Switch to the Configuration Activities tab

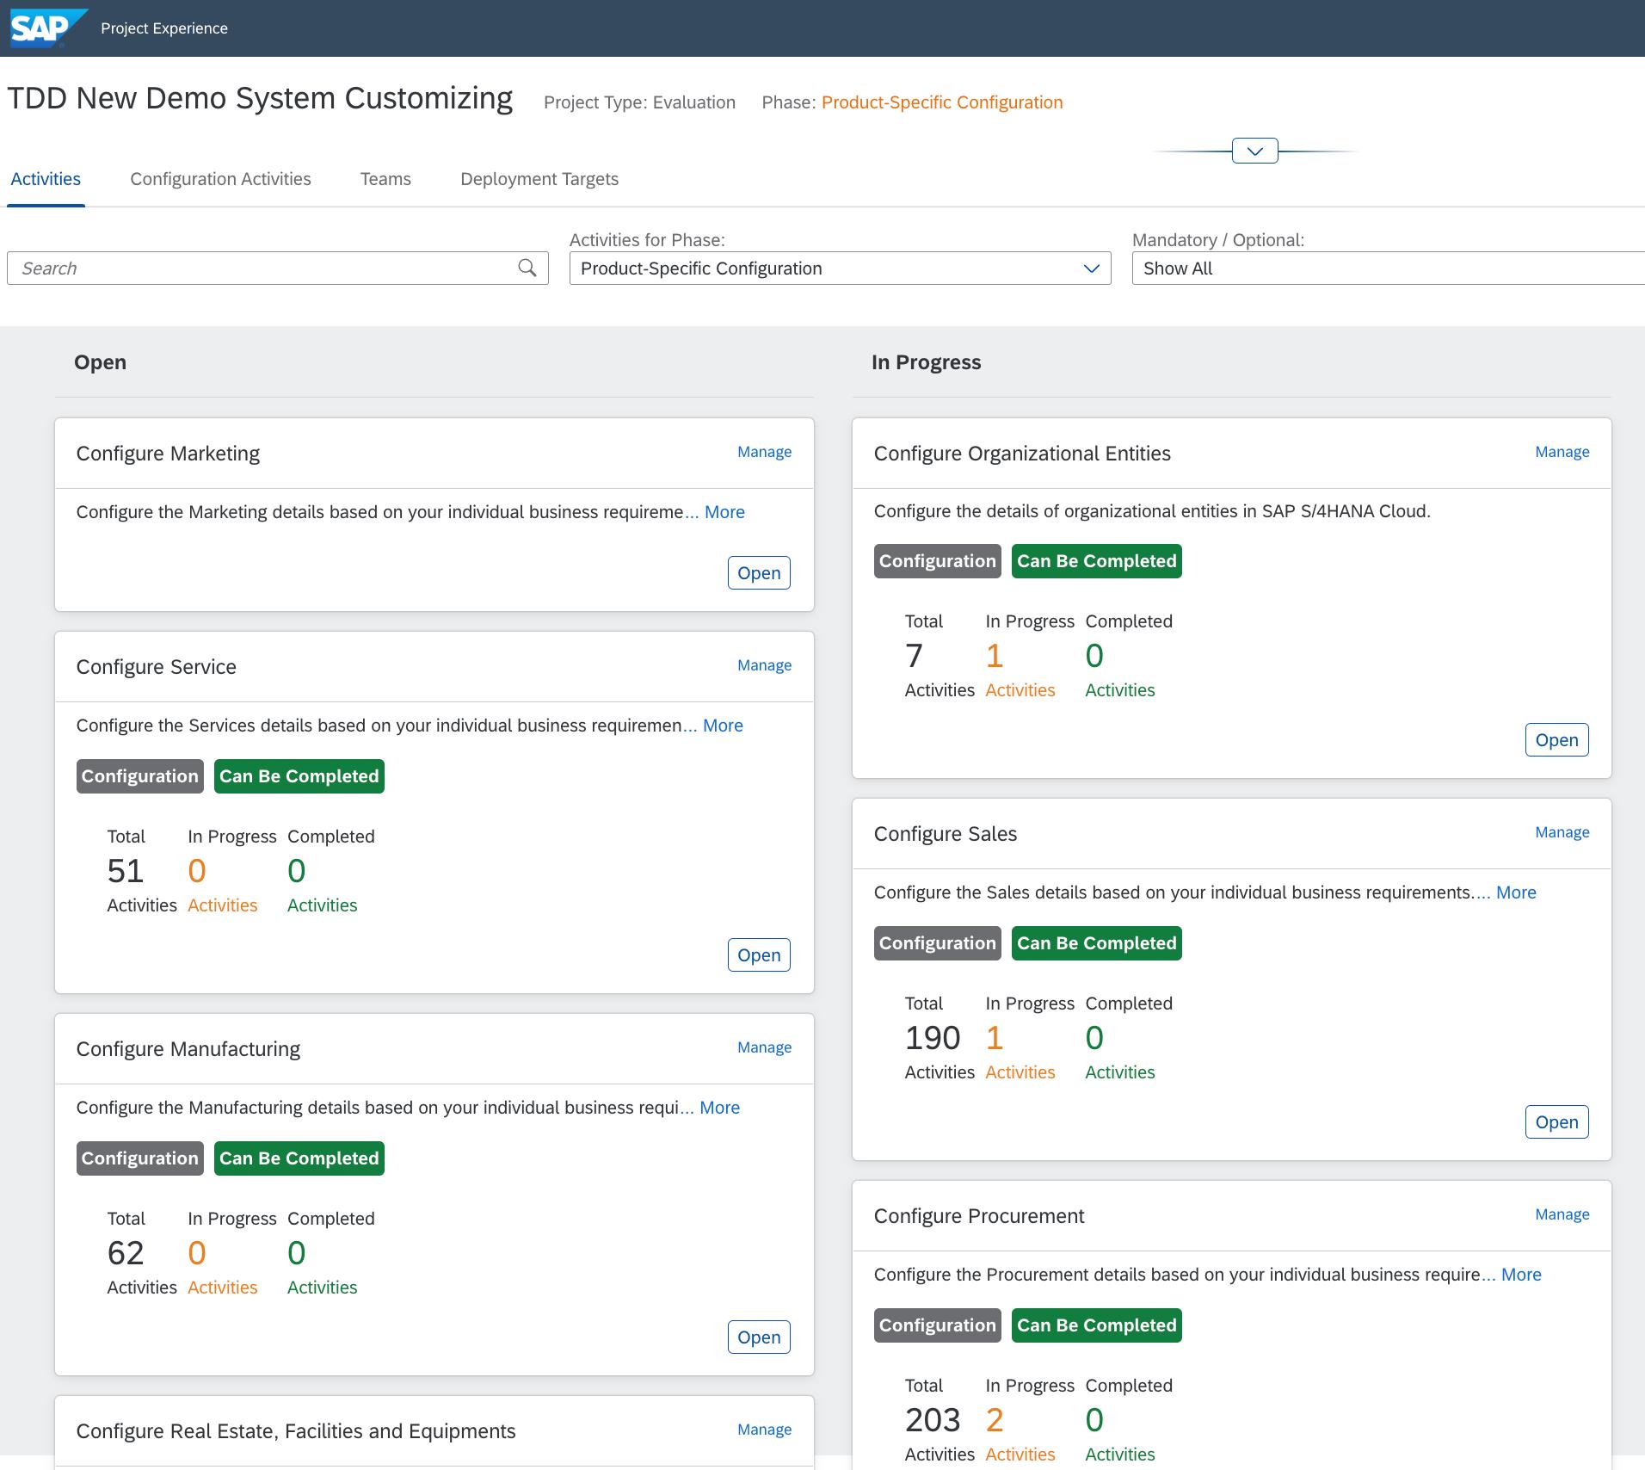[220, 179]
